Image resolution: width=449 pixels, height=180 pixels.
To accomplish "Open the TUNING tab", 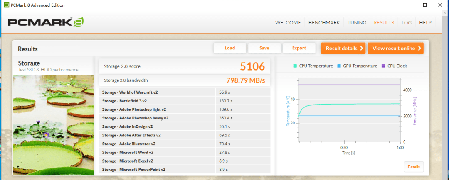I will point(357,23).
